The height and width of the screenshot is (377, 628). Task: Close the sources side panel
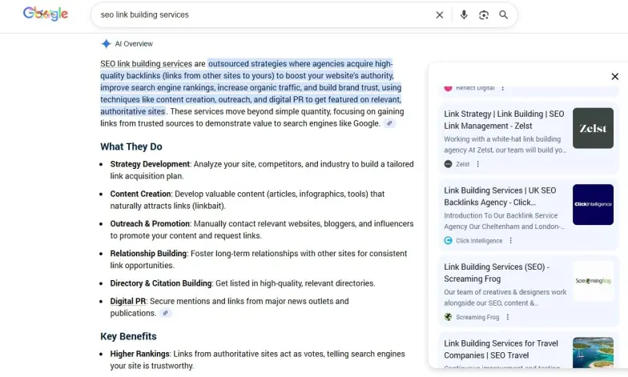[615, 77]
